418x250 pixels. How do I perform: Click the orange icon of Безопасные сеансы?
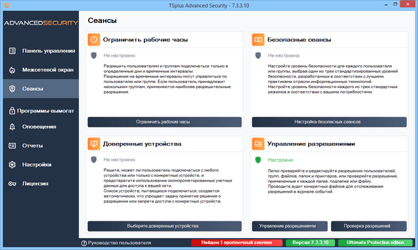coord(258,40)
